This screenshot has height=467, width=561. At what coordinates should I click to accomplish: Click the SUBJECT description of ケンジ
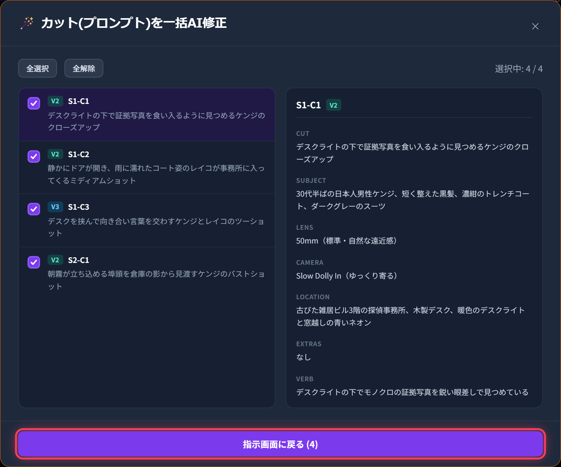coord(413,200)
